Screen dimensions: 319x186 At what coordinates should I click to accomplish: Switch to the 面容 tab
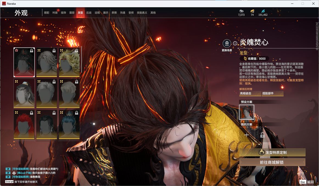[x=72, y=13]
